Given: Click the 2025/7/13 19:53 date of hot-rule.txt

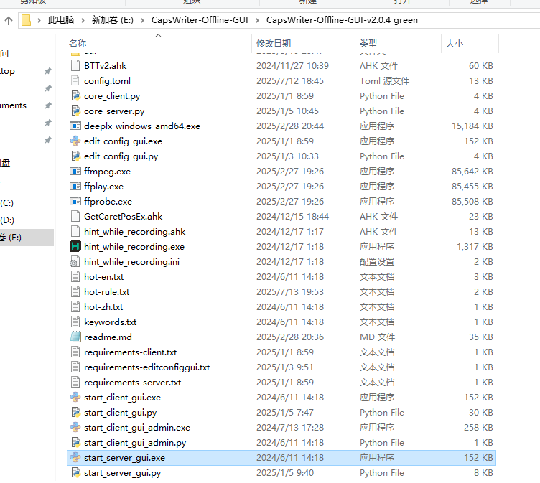Looking at the screenshot, I should [290, 292].
